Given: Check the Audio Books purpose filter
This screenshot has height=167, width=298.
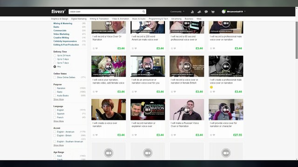Looking at the screenshot, I should 55,96.
